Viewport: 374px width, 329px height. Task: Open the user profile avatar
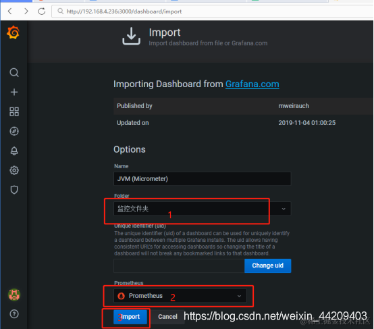click(x=14, y=295)
